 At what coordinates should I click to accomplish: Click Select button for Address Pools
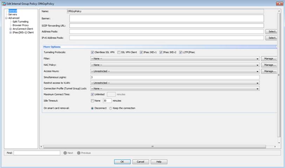[272, 31]
